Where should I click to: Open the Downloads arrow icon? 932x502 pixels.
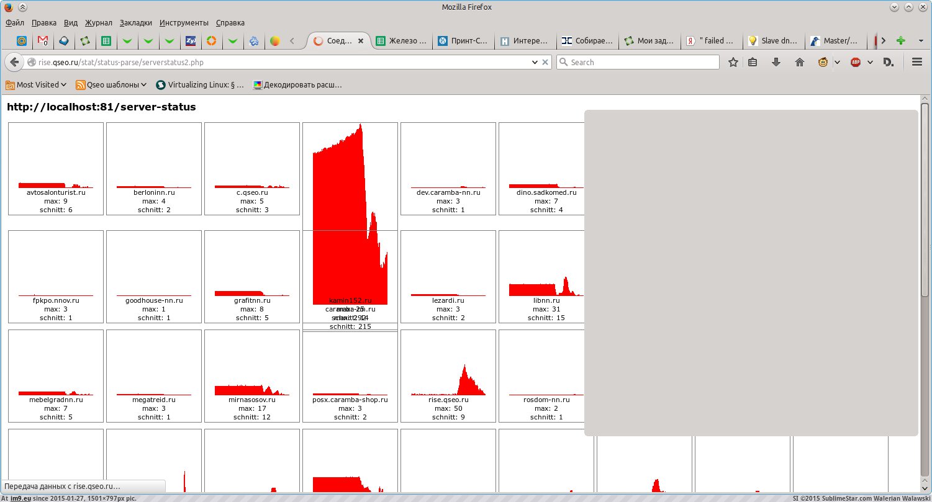(776, 62)
